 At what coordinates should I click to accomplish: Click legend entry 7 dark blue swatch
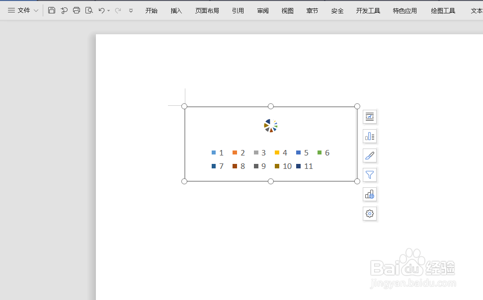(x=214, y=166)
